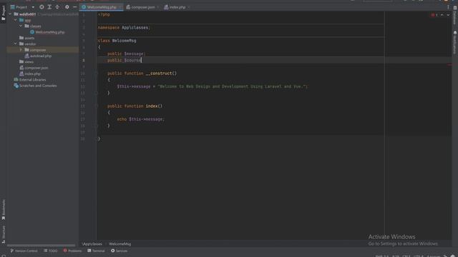Select the classes folder in tree

(x=33, y=26)
